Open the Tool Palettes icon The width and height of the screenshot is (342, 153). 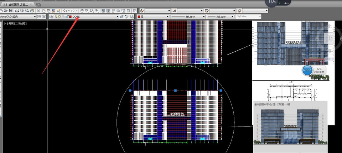pyautogui.click(x=113, y=11)
